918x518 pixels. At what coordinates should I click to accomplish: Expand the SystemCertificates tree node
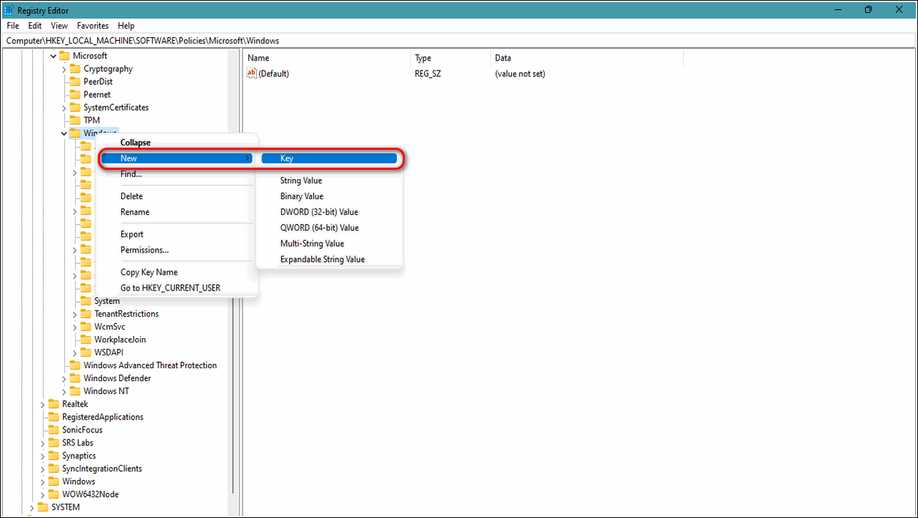[x=64, y=108]
